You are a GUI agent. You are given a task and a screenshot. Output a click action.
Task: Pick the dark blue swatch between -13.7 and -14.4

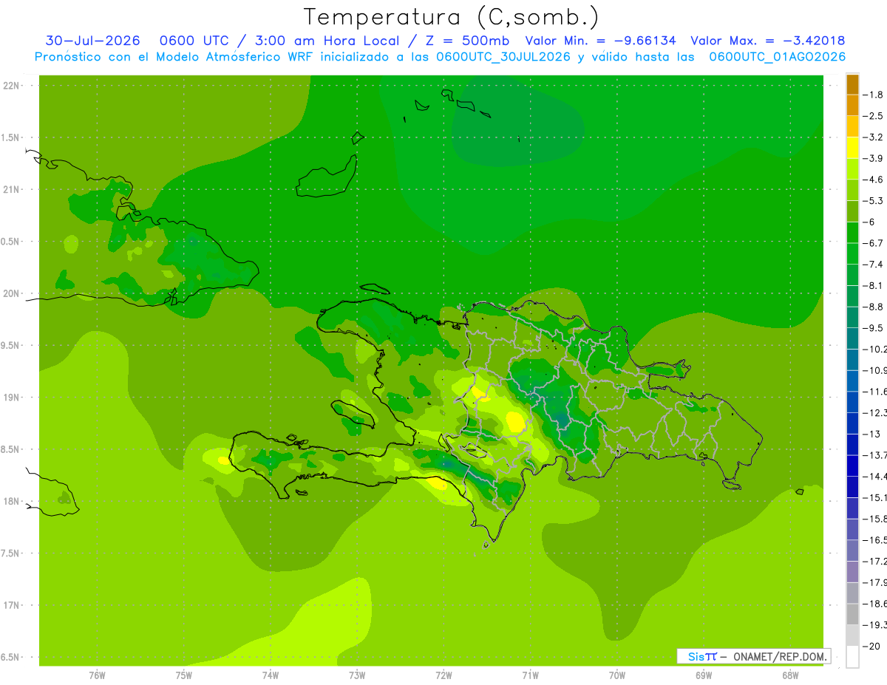(x=852, y=466)
